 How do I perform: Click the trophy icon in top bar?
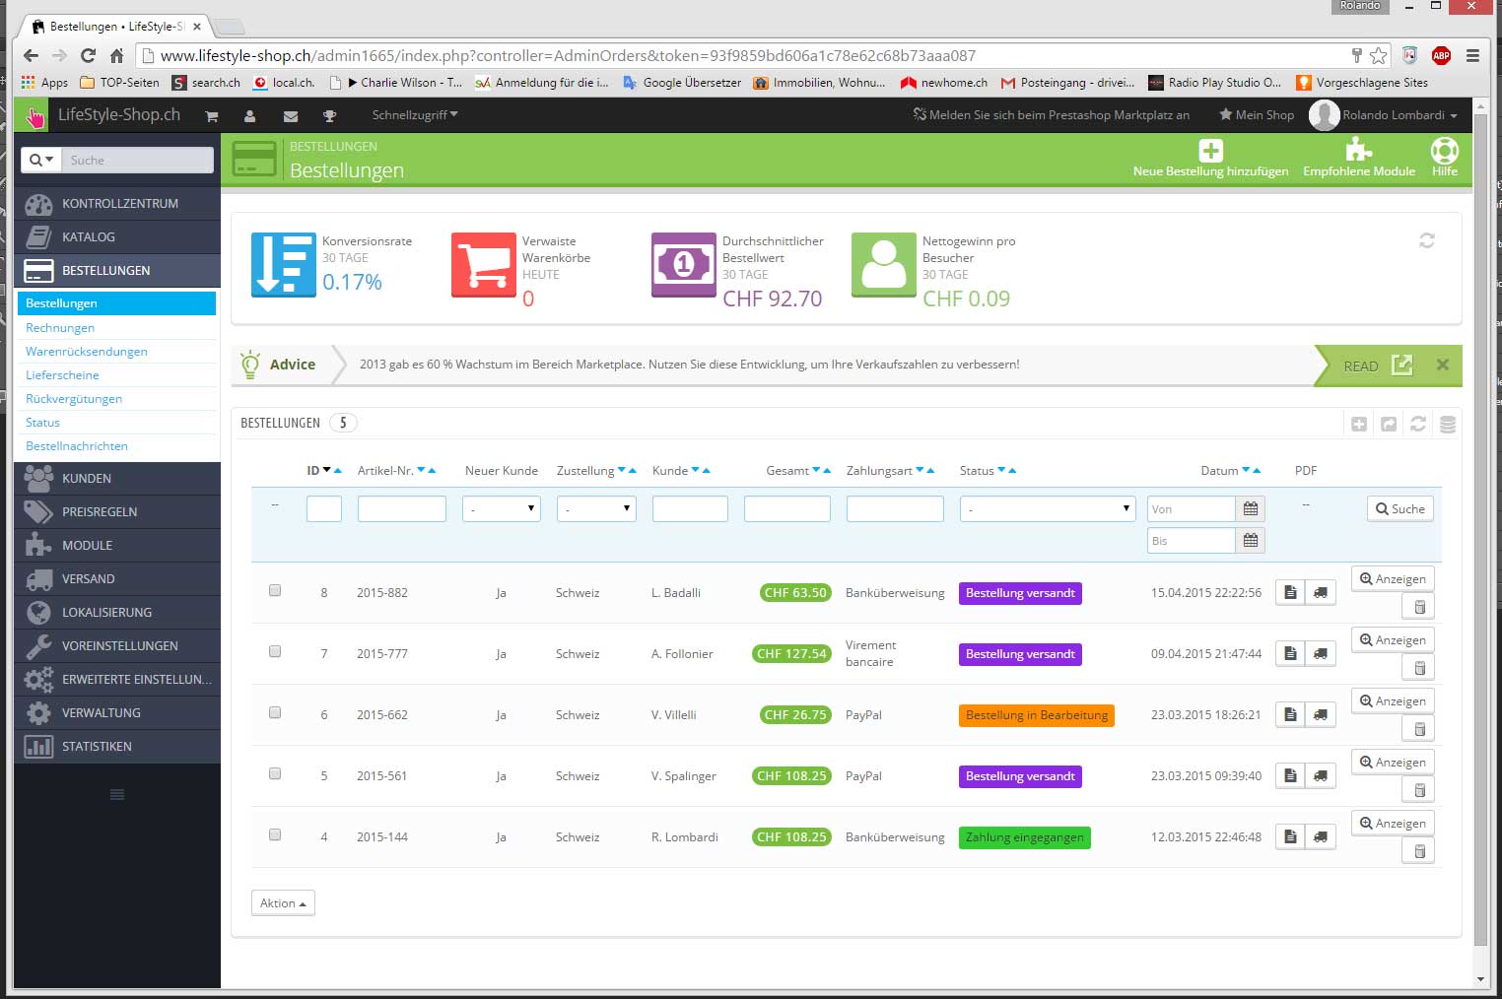[330, 115]
